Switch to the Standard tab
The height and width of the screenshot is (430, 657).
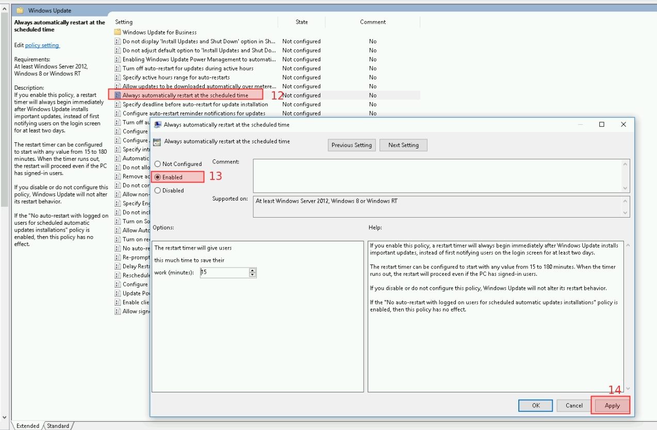(x=58, y=426)
